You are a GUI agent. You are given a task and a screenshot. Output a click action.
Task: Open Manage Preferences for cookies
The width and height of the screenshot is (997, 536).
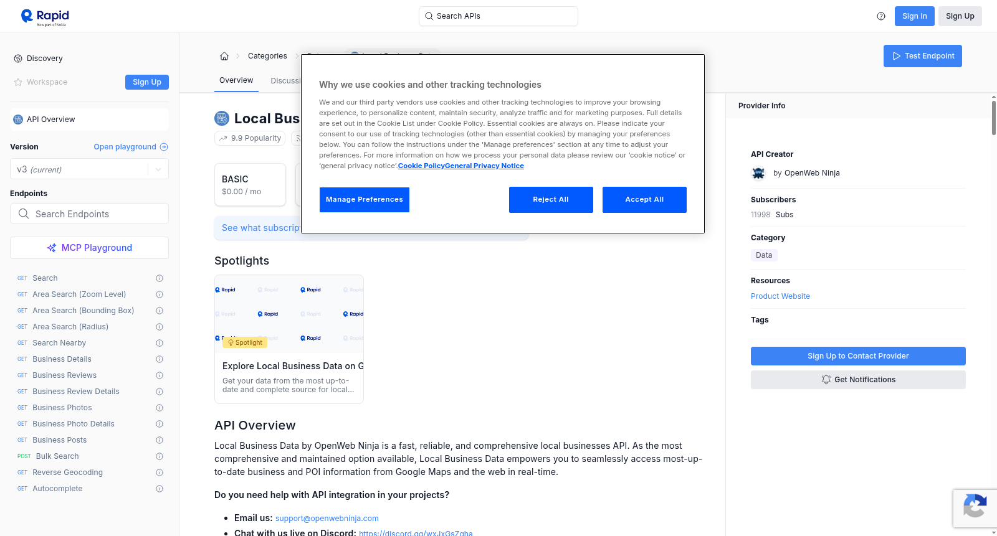tap(365, 200)
